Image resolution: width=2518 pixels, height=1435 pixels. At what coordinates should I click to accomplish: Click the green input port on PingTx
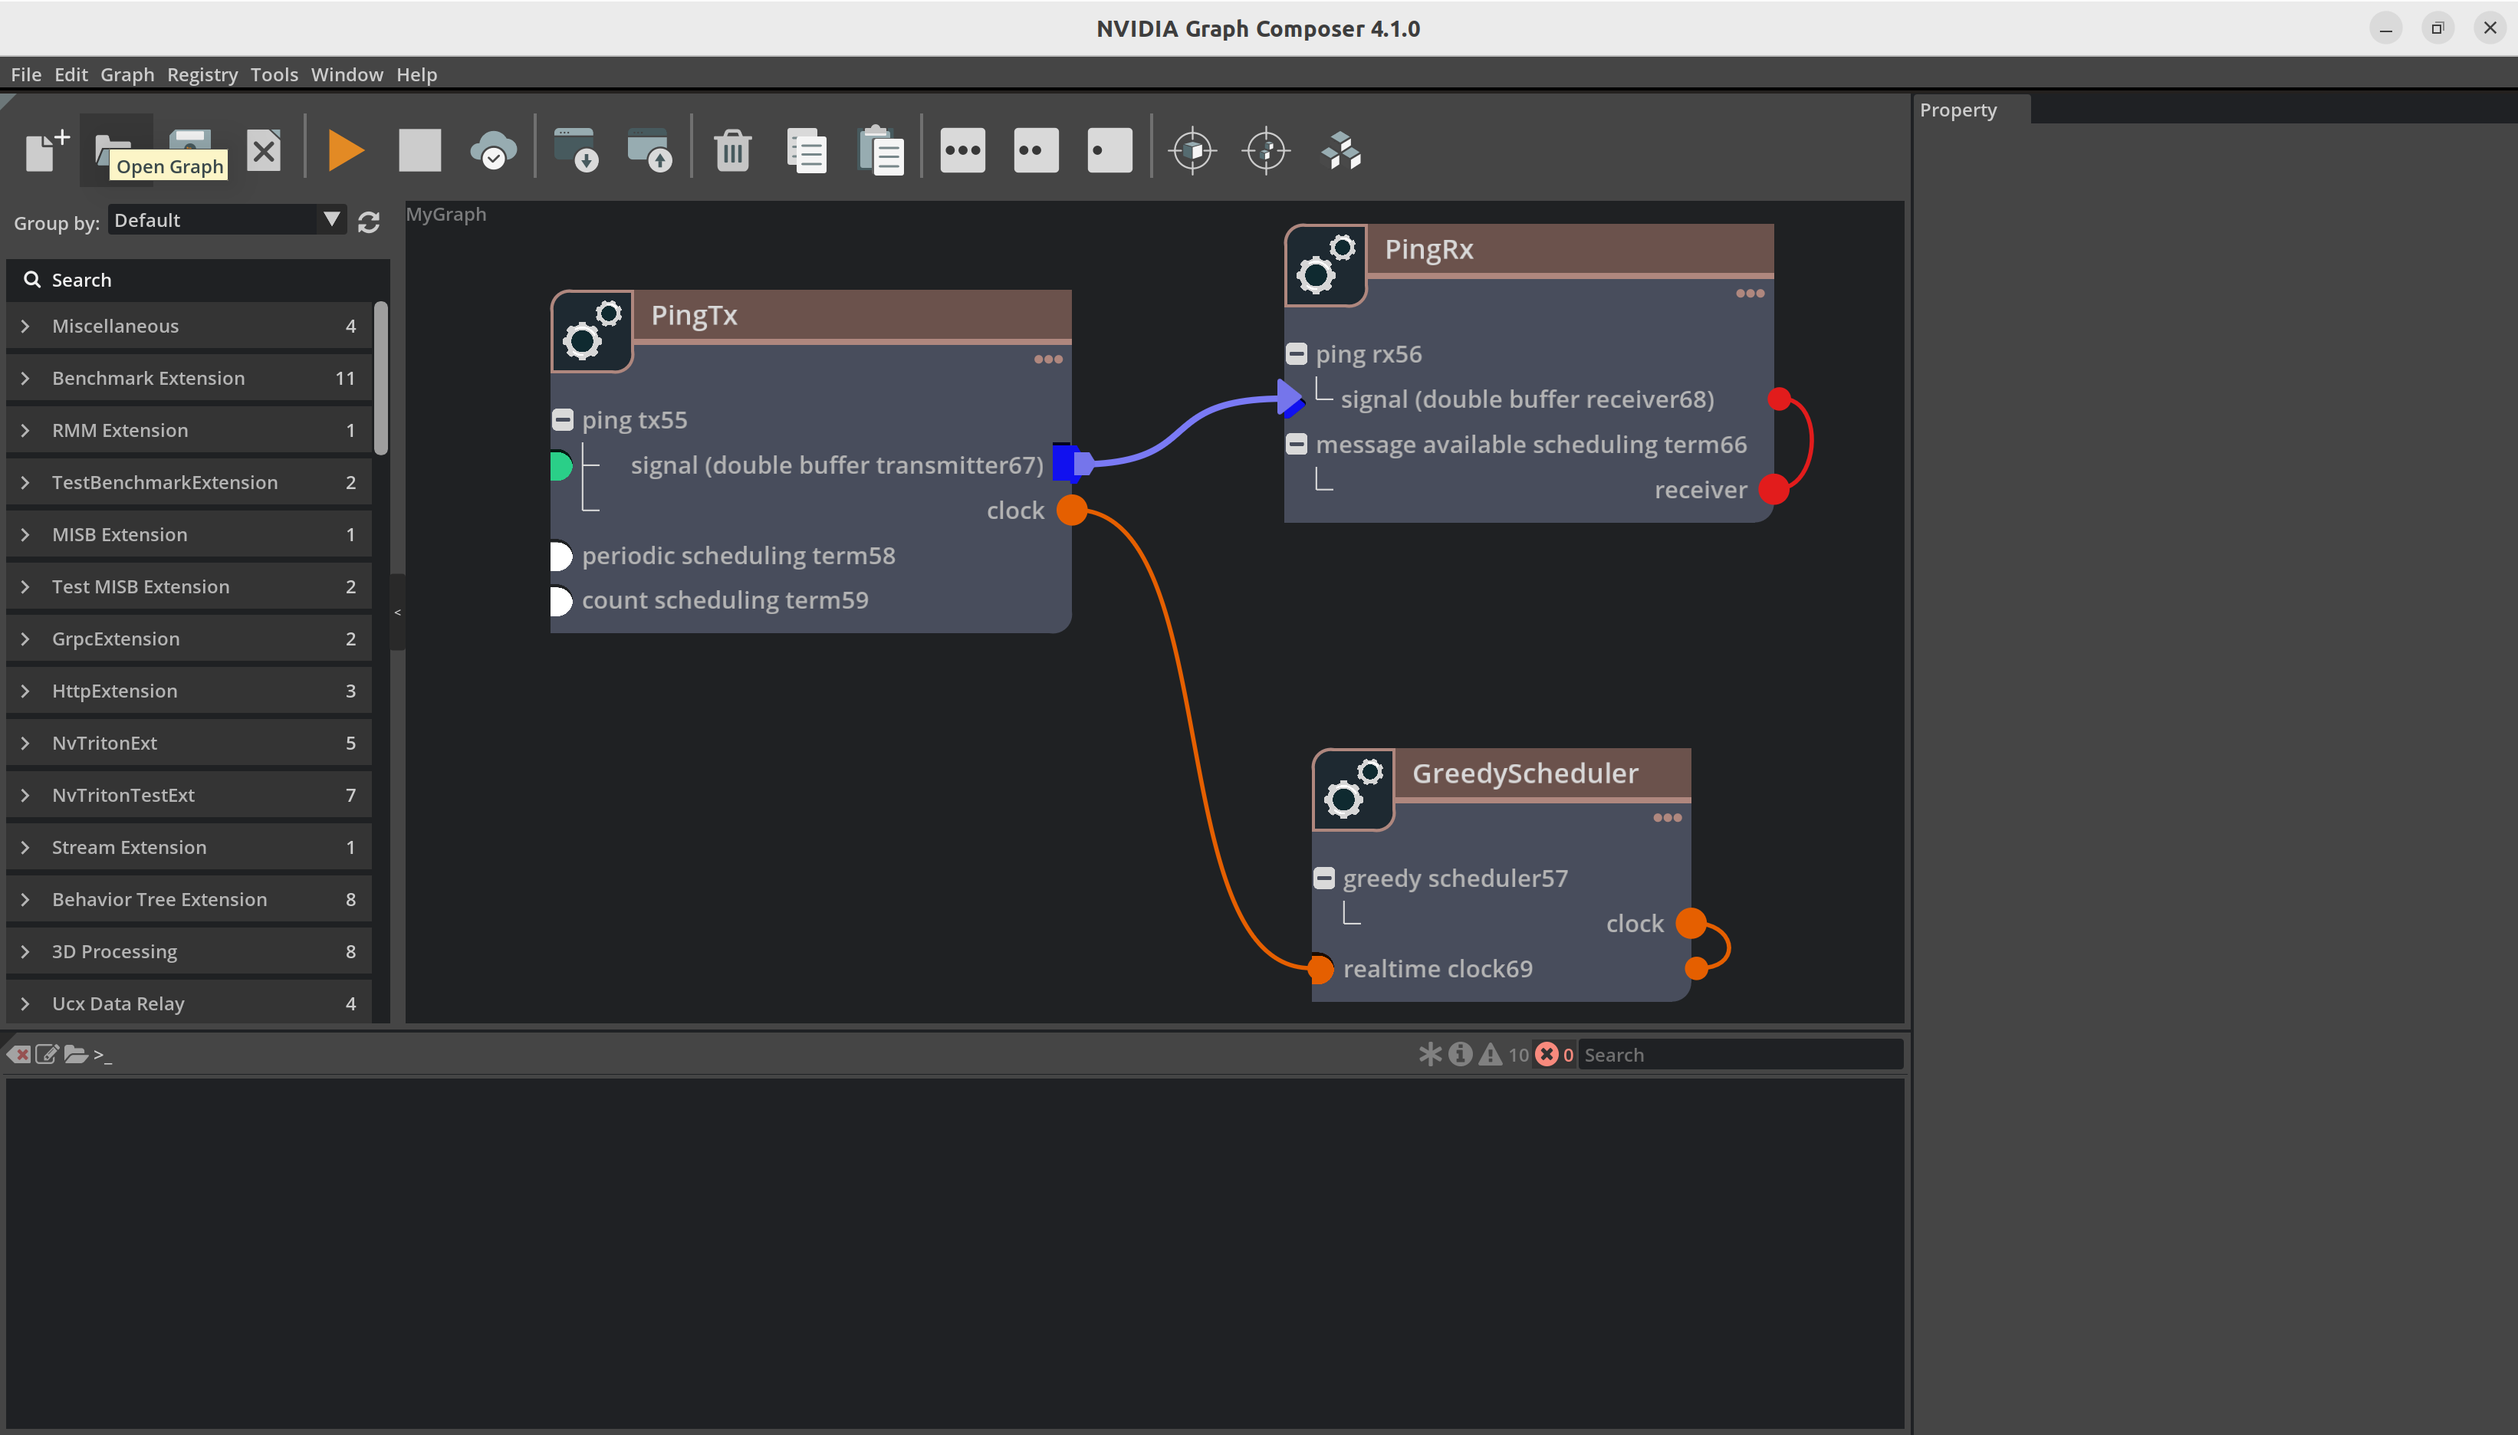[560, 465]
